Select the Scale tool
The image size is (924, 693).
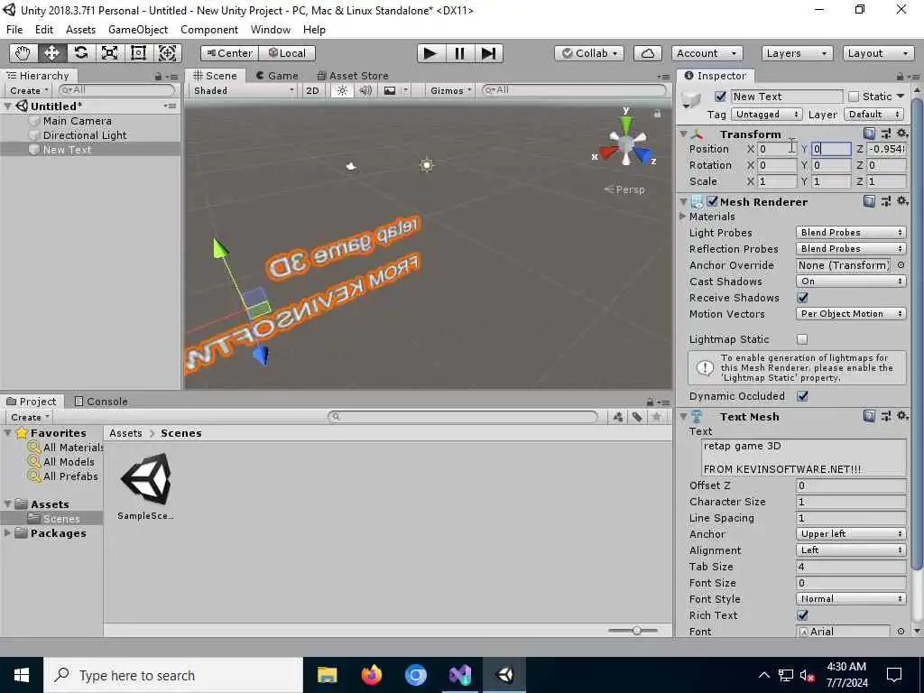coord(109,53)
